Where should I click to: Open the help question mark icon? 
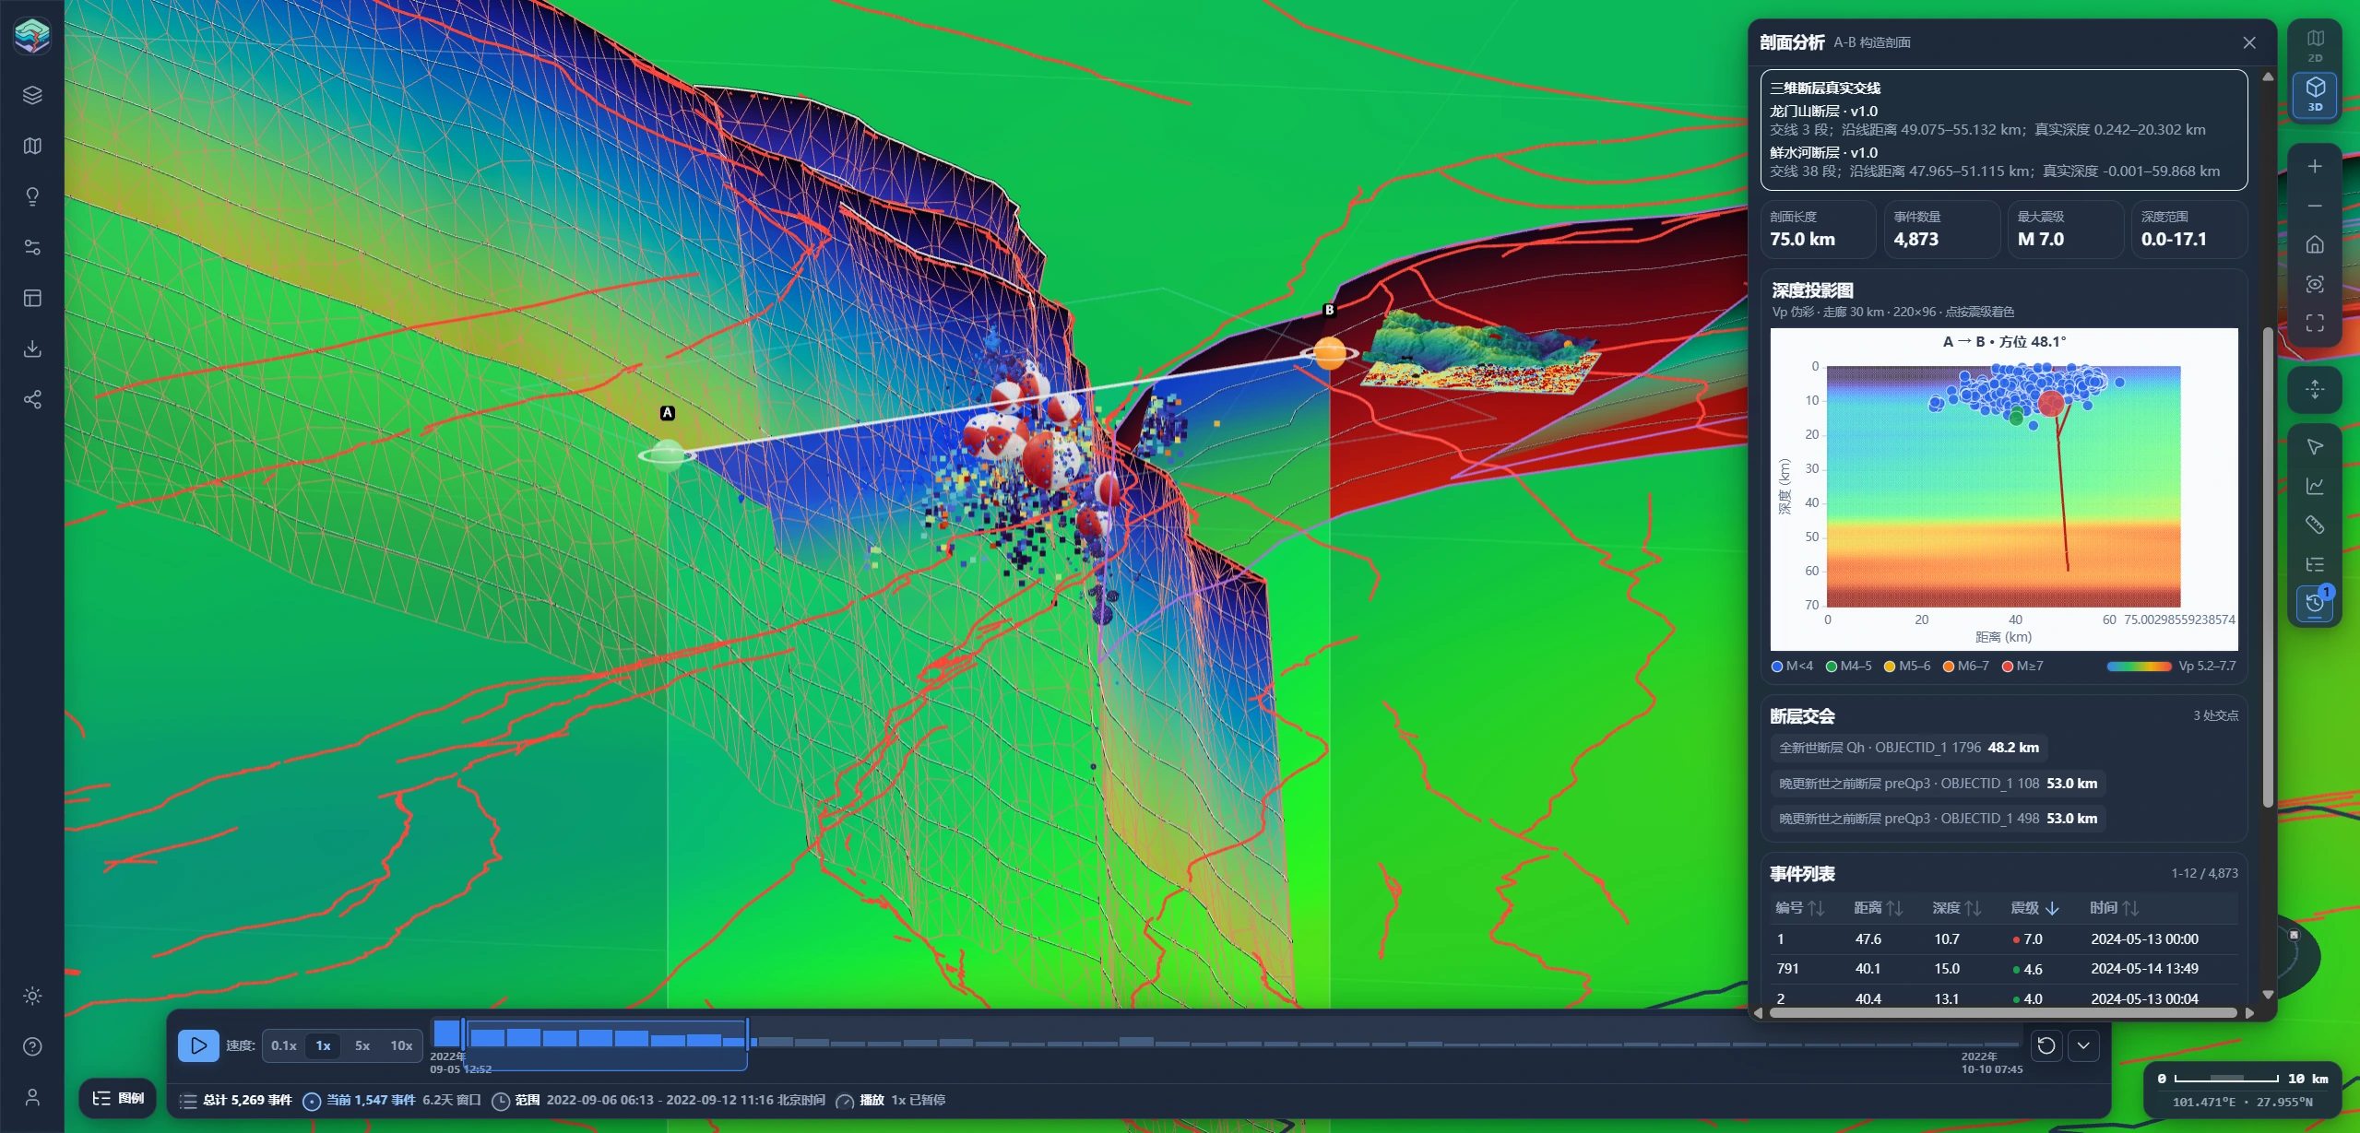click(32, 1046)
